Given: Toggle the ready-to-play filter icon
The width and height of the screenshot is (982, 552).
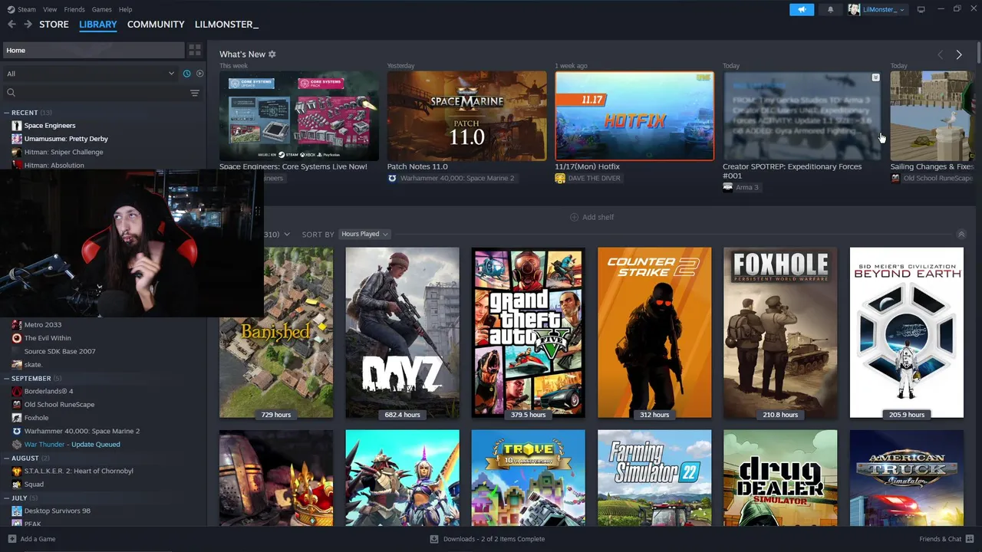Looking at the screenshot, I should pos(199,74).
